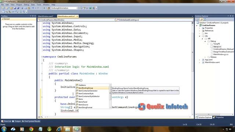Open the CmdLineParams.MainWindow class dropdown
Image resolution: width=235 pixels, height=132 pixels.
point(76,20)
